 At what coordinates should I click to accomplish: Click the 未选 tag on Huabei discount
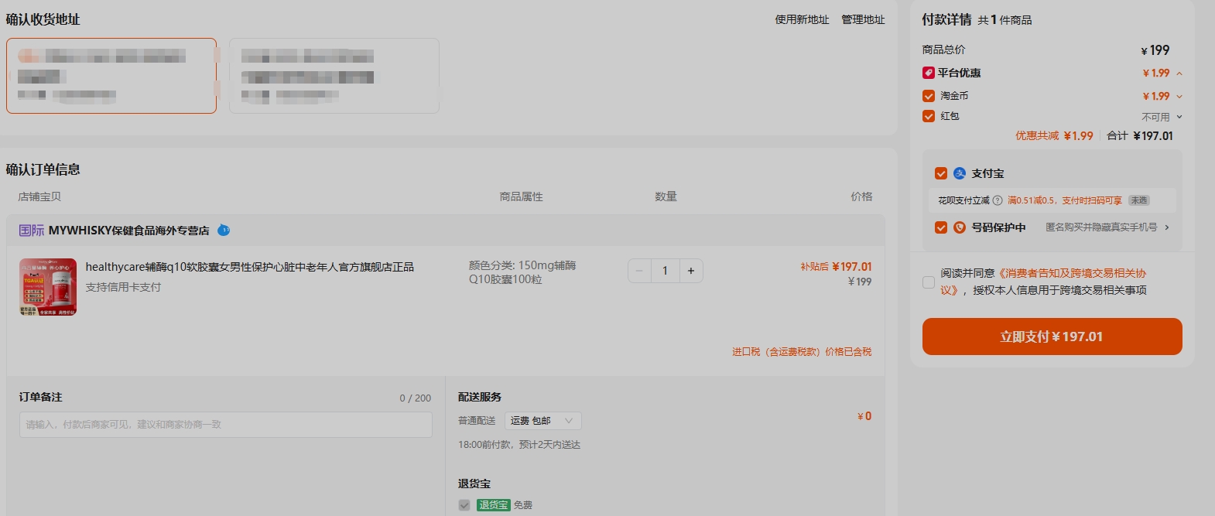(1138, 200)
